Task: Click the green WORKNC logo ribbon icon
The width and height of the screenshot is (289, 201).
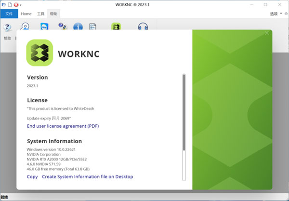Action: (116, 27)
